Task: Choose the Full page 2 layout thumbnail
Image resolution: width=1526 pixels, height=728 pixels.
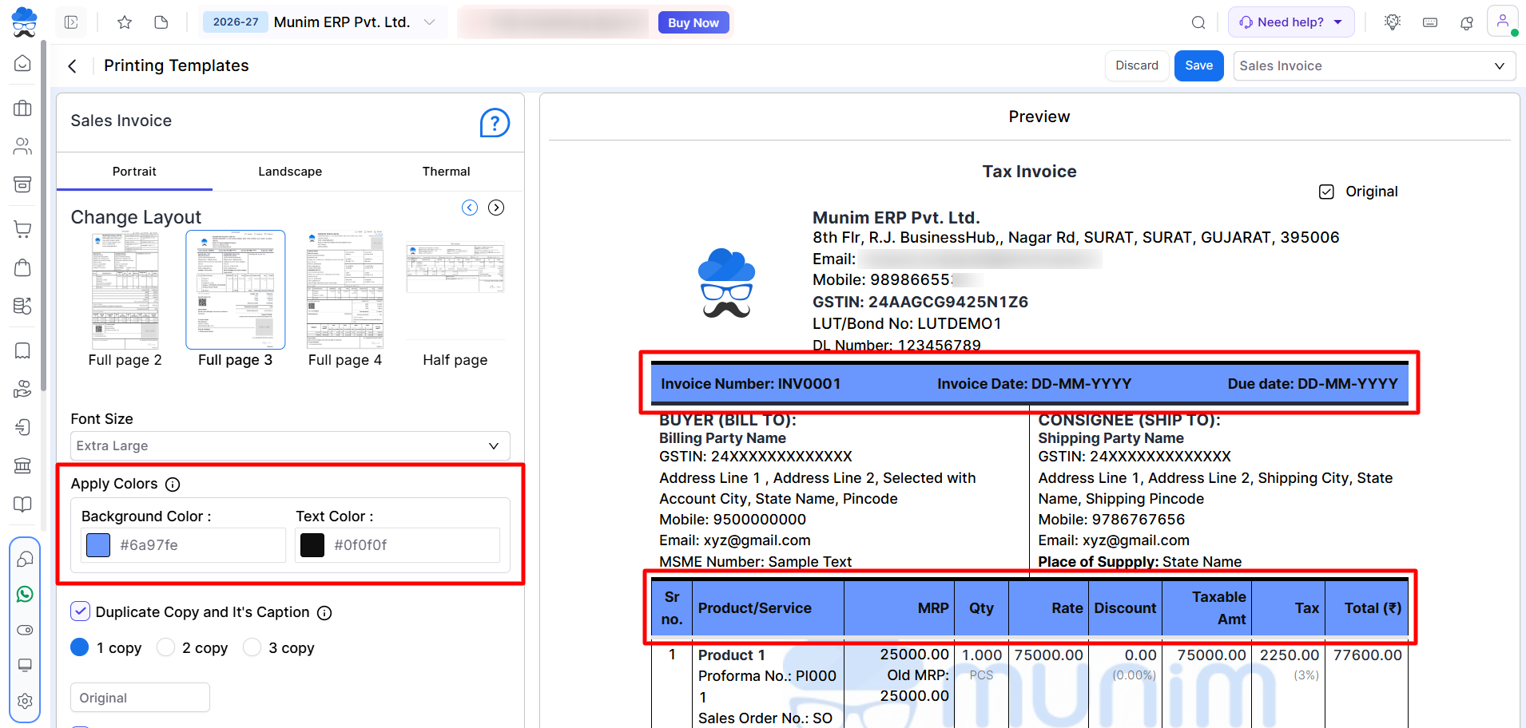Action: [125, 291]
